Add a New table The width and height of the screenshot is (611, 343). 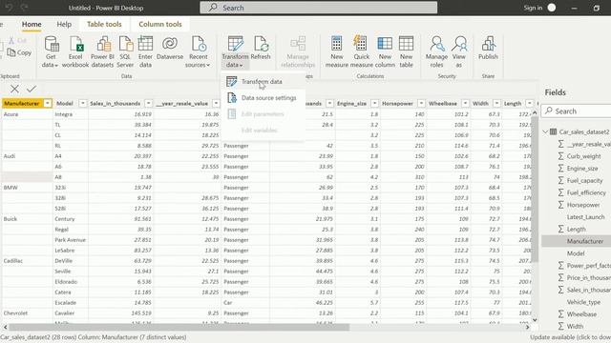(x=406, y=51)
